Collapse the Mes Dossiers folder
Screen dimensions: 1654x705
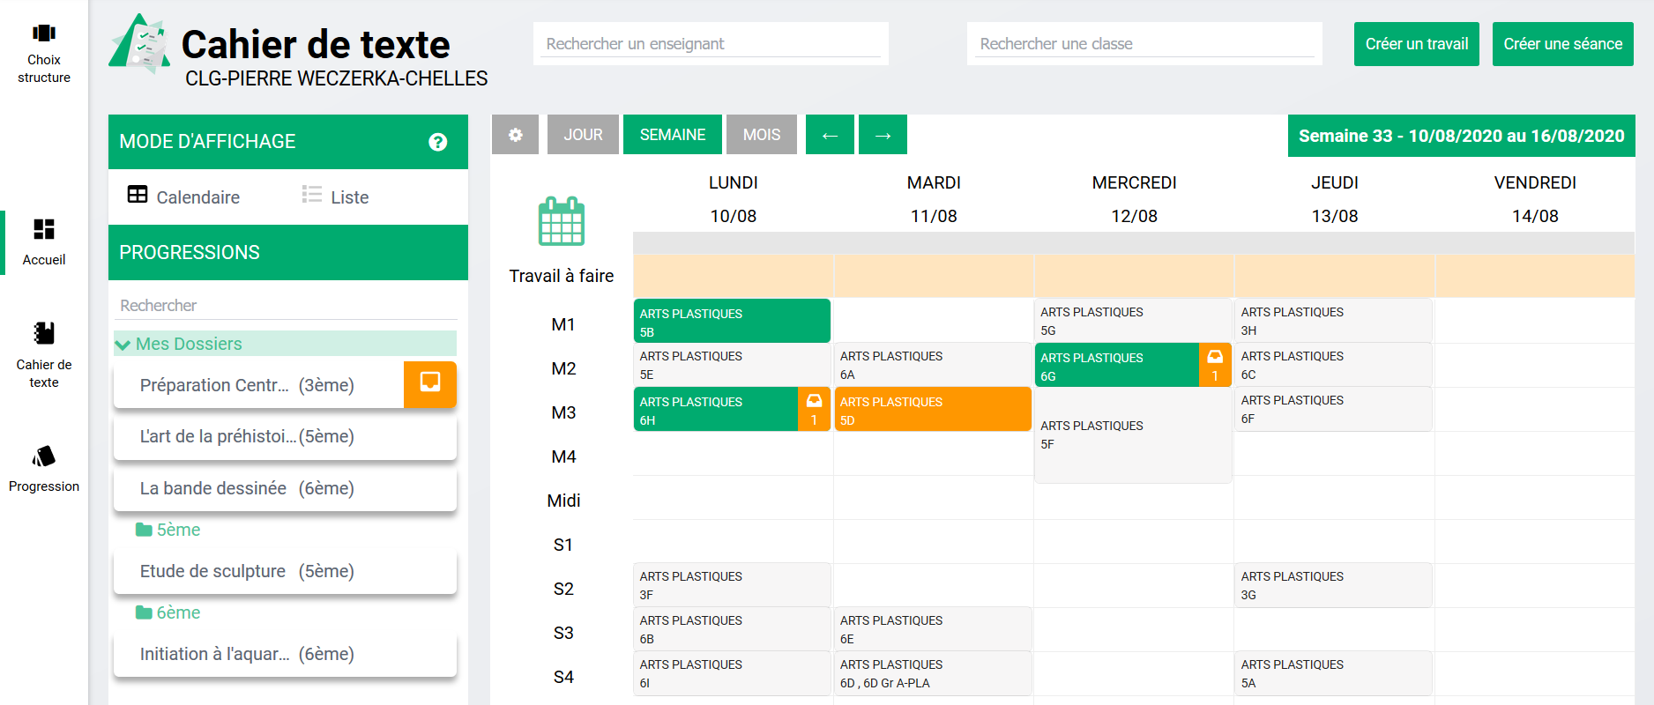pyautogui.click(x=123, y=345)
